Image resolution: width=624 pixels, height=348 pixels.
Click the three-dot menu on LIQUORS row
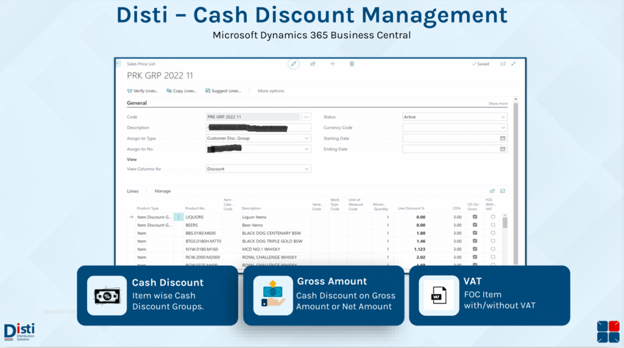(179, 217)
